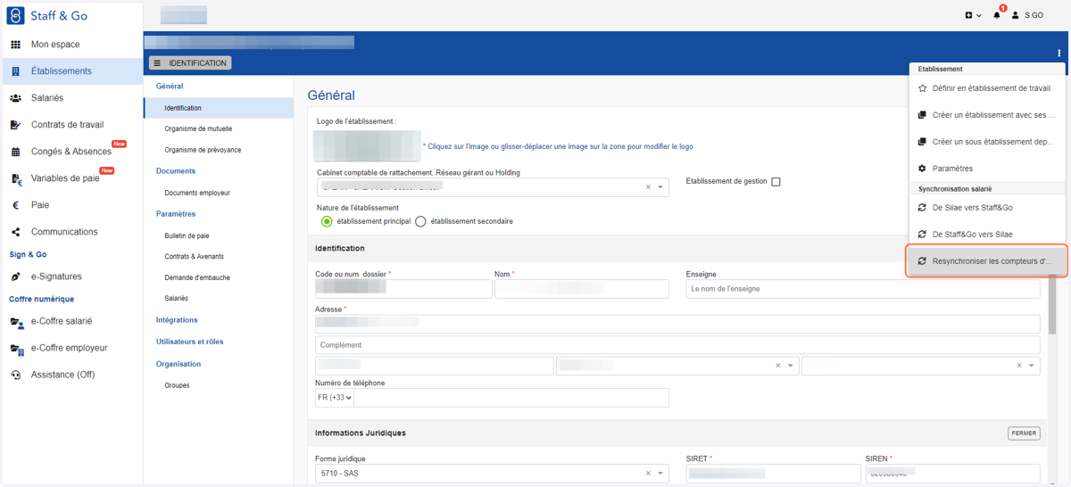This screenshot has width=1071, height=487.
Task: Toggle the Etablissement de gestion checkbox
Action: click(776, 182)
